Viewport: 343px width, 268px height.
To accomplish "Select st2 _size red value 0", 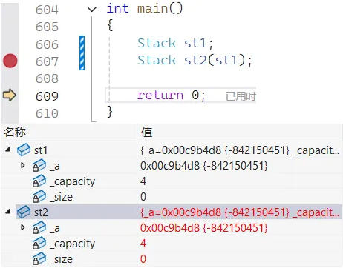I will (143, 259).
